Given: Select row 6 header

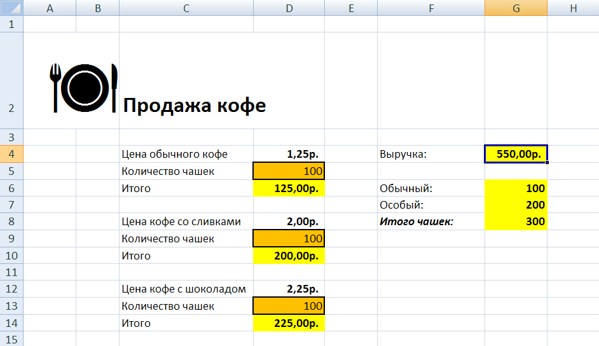Looking at the screenshot, I should (x=11, y=188).
